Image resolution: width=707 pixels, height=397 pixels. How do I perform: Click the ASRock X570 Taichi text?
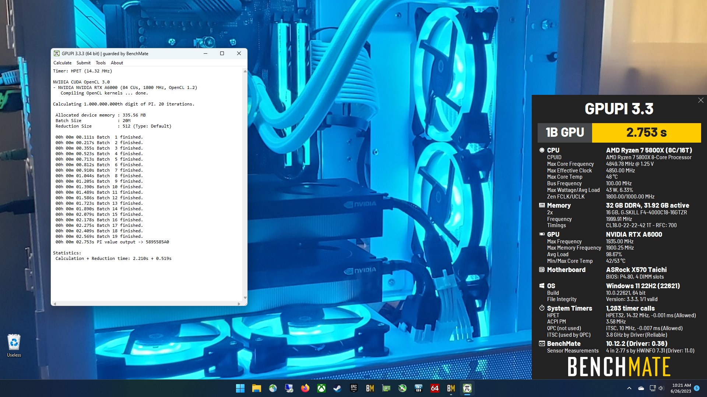636,269
